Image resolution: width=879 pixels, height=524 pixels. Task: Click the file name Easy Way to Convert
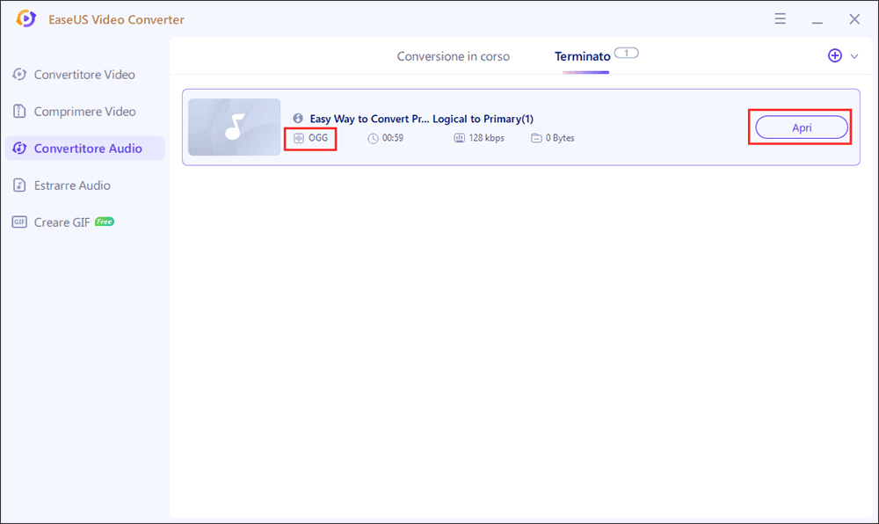422,119
